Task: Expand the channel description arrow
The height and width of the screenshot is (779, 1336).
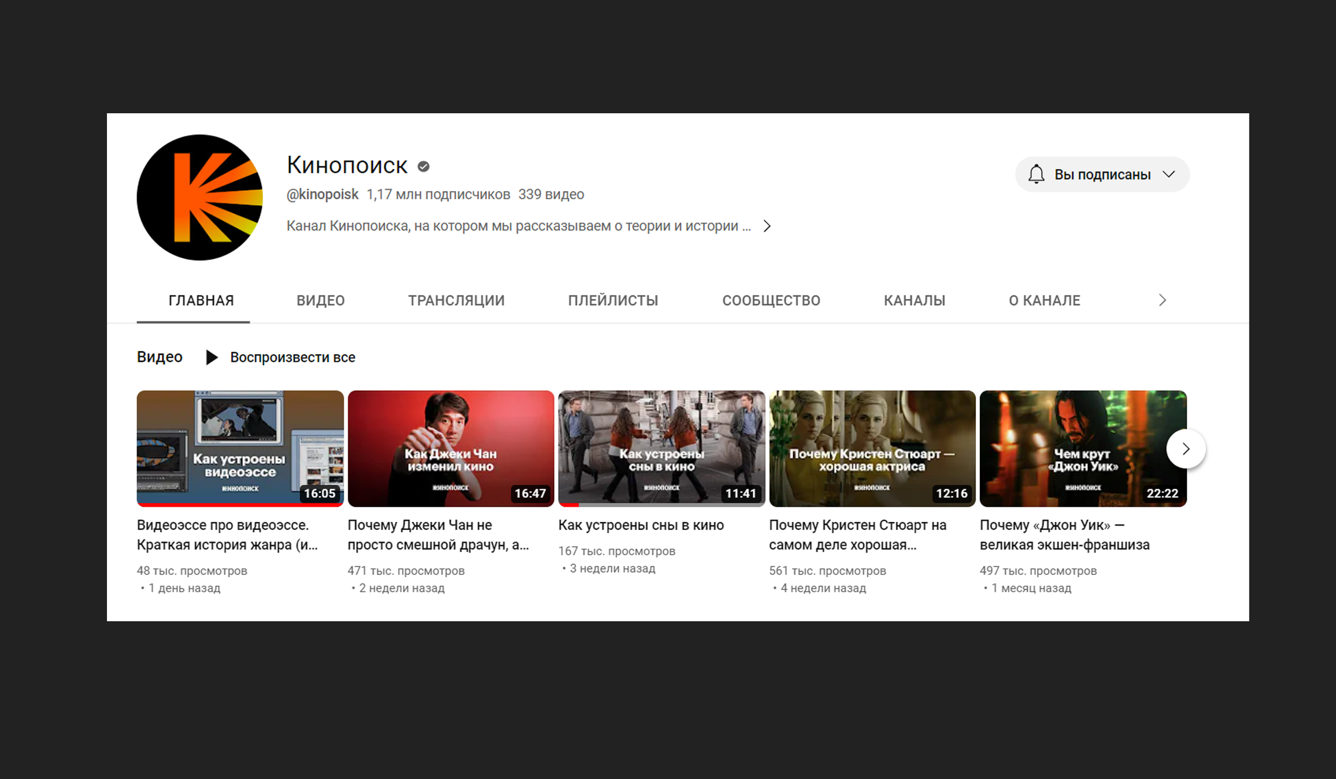Action: (767, 226)
